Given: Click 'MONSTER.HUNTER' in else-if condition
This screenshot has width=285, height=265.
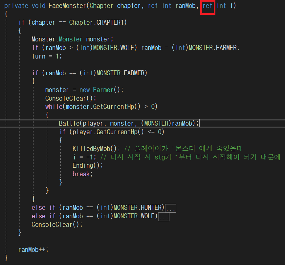Looking at the screenshot, I should 137,207.
